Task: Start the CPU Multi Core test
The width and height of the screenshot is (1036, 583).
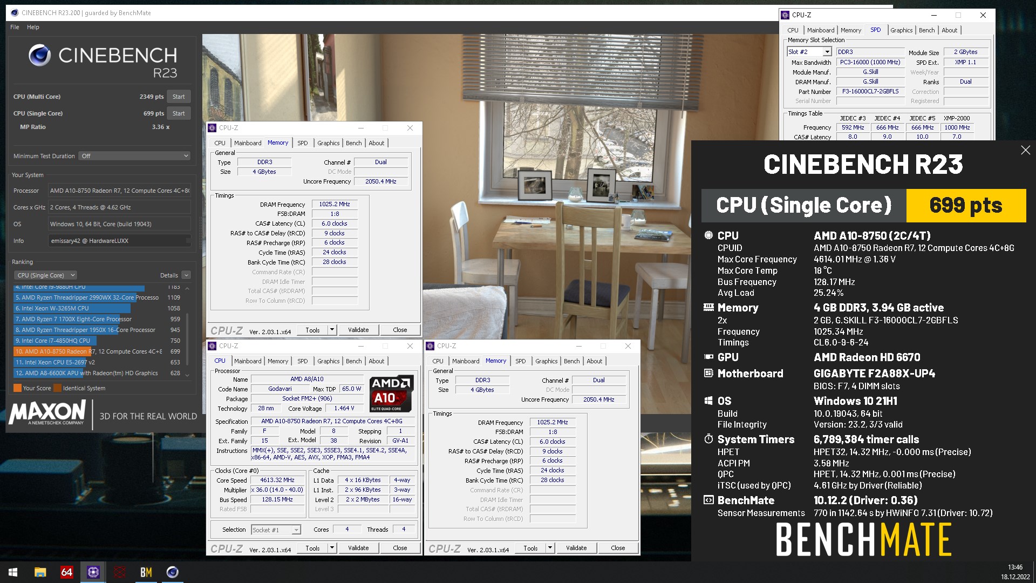Action: [179, 97]
